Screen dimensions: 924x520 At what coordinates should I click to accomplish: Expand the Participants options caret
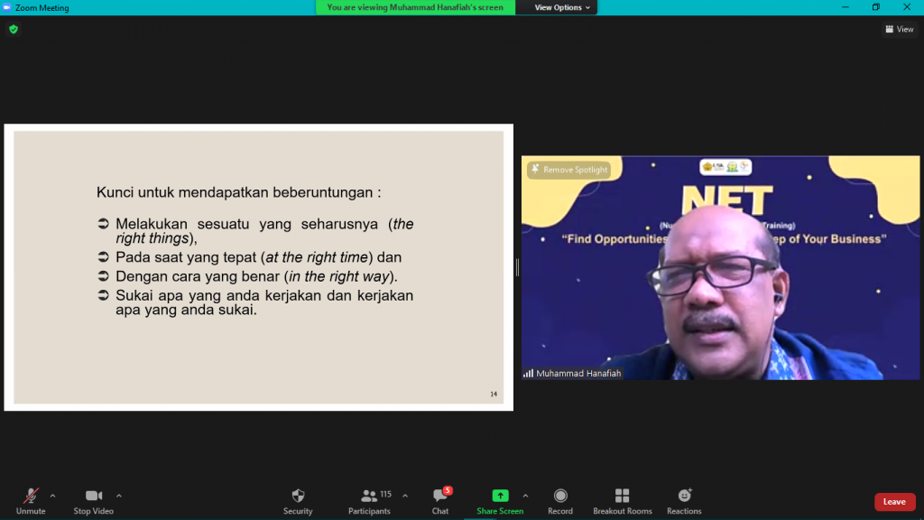pos(404,495)
